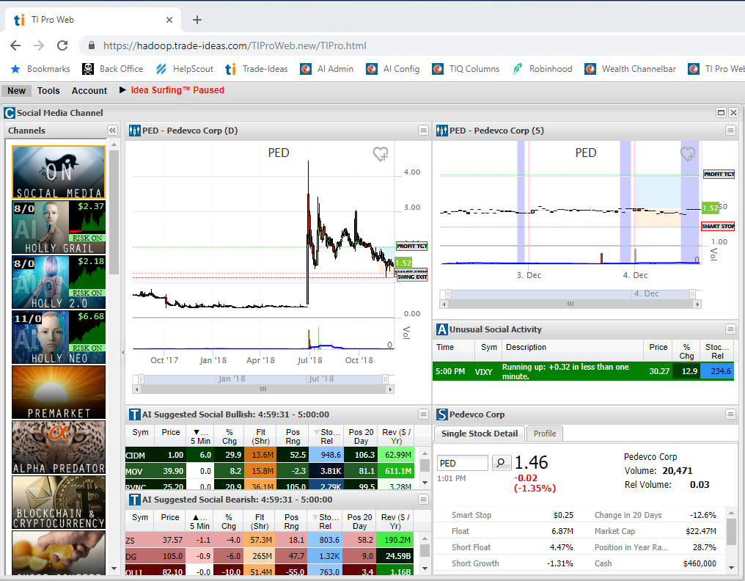
Task: Select the Holly Grail channel thumbnail
Action: 59,227
